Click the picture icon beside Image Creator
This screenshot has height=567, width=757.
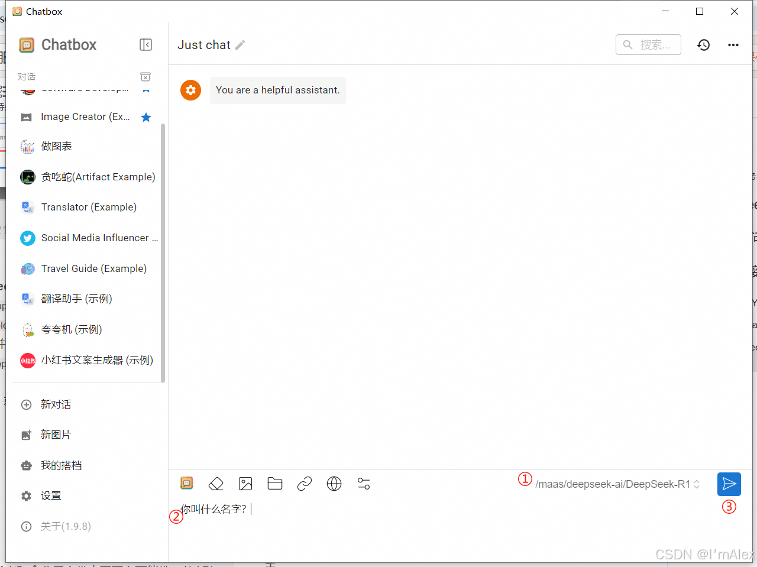pyautogui.click(x=27, y=117)
